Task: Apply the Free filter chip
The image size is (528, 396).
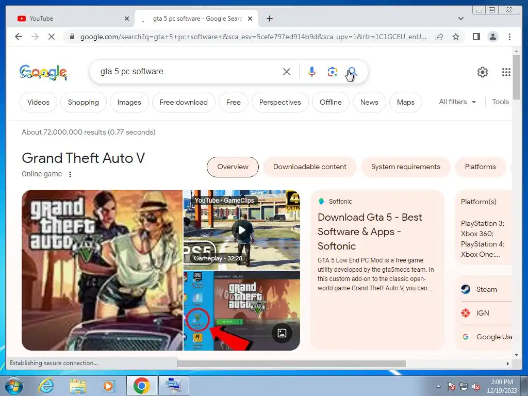Action: tap(234, 102)
